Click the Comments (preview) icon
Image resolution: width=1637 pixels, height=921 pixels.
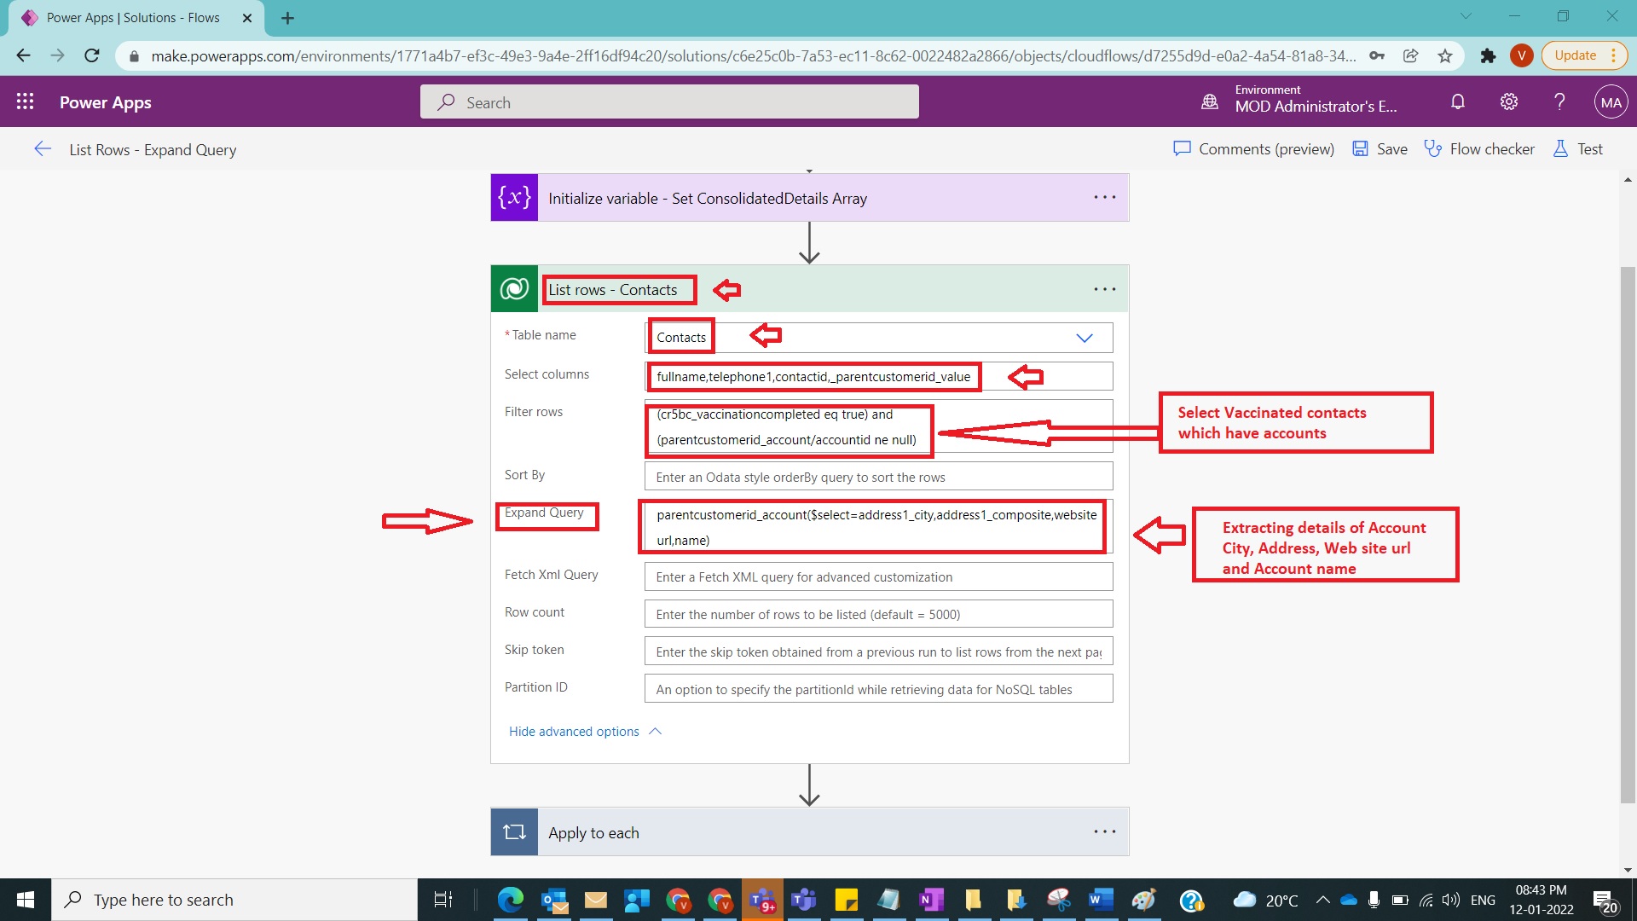click(x=1182, y=148)
